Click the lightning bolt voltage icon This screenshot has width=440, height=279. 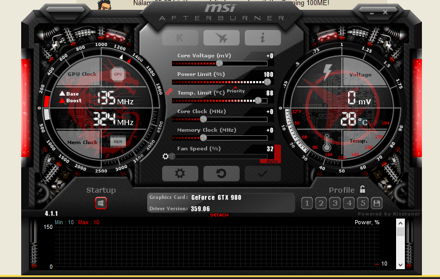tap(327, 72)
